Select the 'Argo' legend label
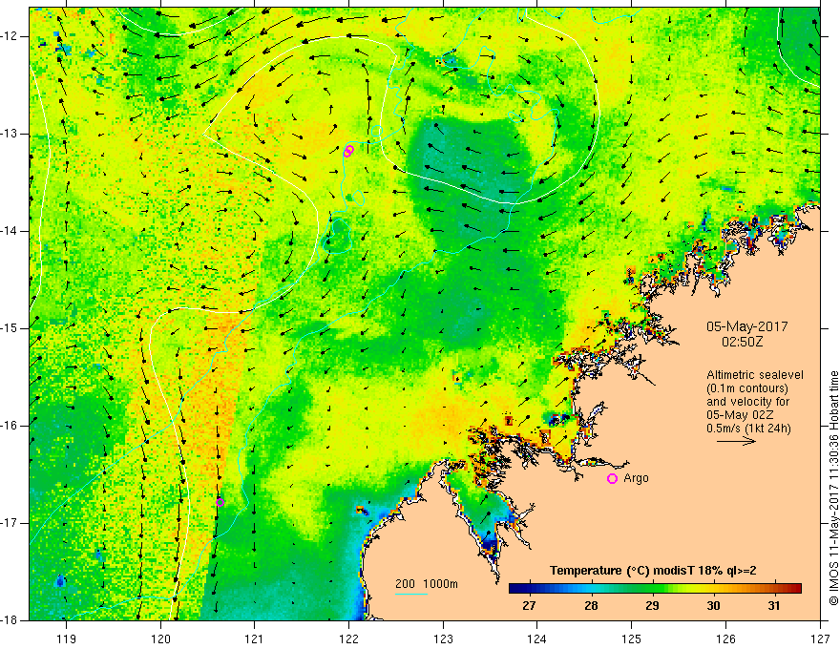This screenshot has width=840, height=649. click(636, 478)
